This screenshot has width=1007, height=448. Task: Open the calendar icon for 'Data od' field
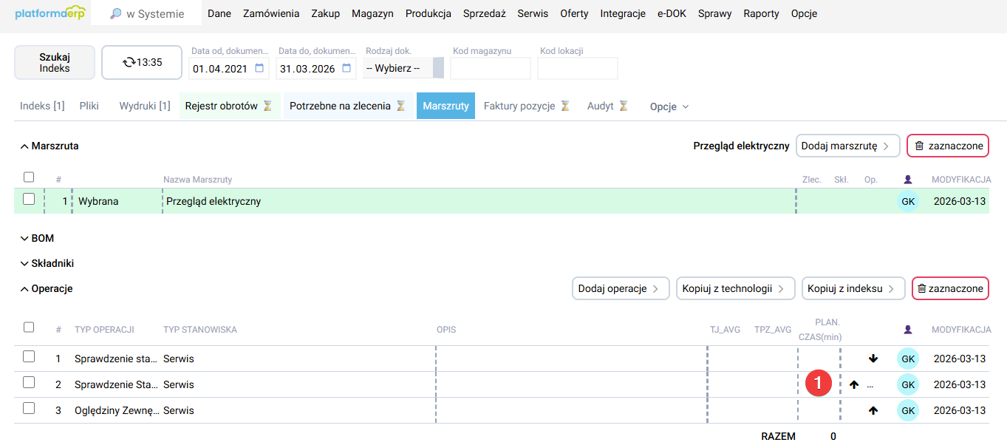tap(260, 67)
